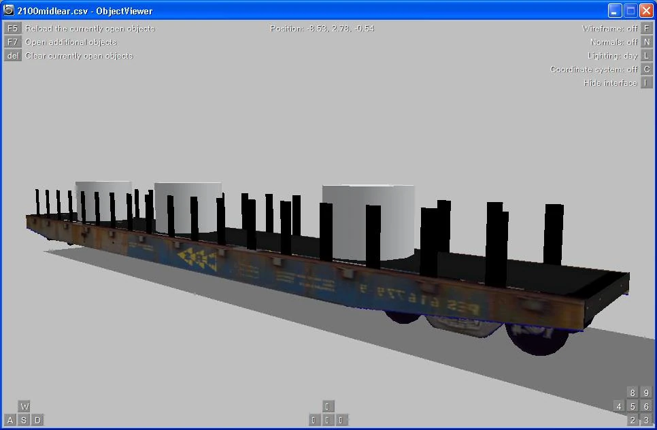Click the W movement key

pos(24,406)
